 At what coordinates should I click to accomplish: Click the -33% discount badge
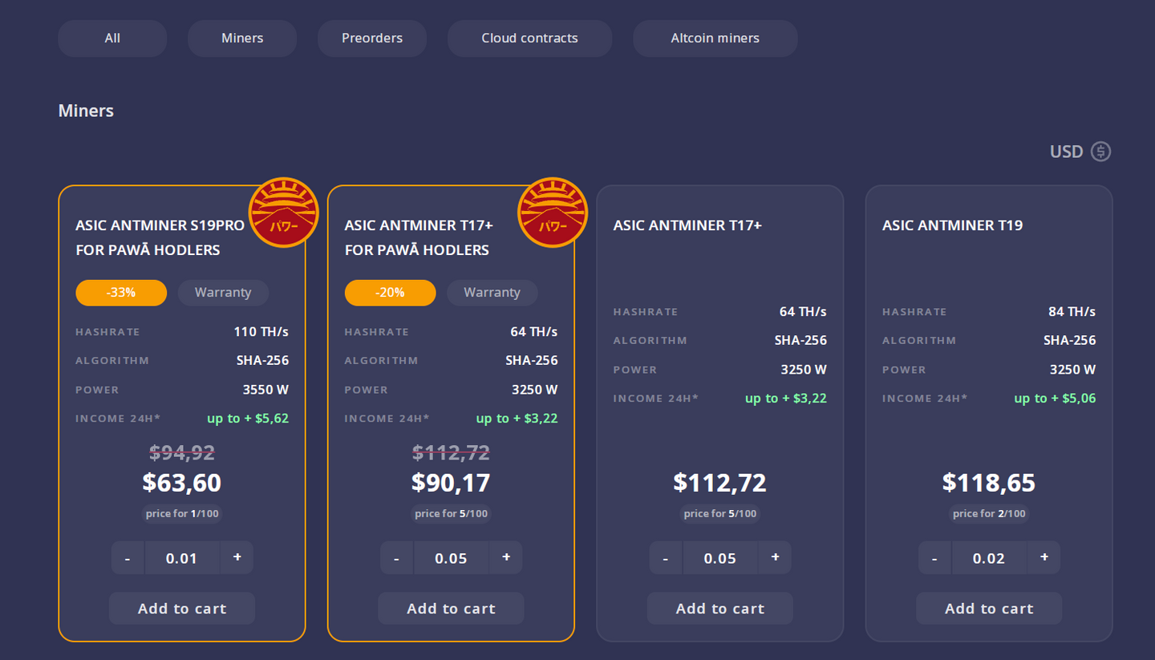tap(121, 293)
